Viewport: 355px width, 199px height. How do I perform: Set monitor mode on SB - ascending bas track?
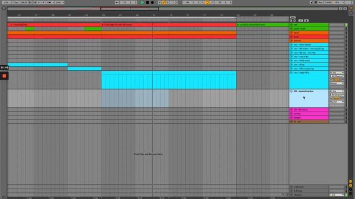337,98
